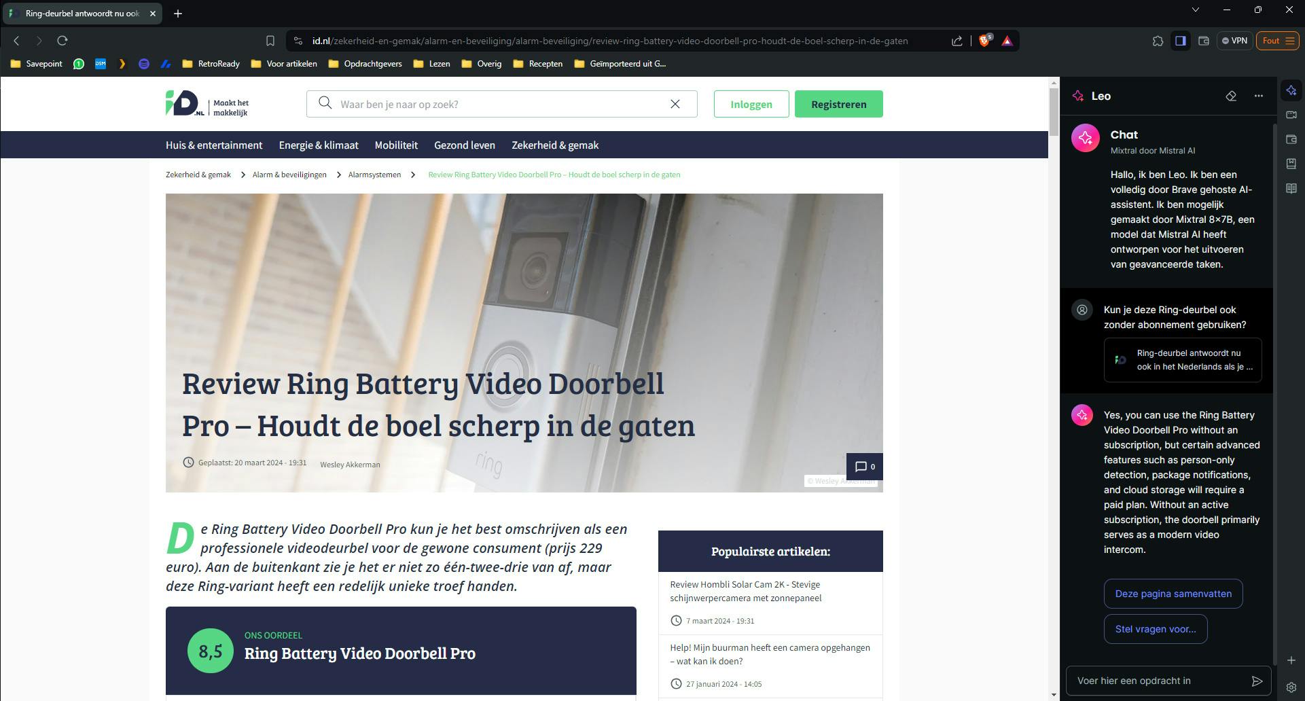Screen dimensions: 1305x701
Task: Follow the Alarm & beveiligingen breadcrumb
Action: [289, 175]
